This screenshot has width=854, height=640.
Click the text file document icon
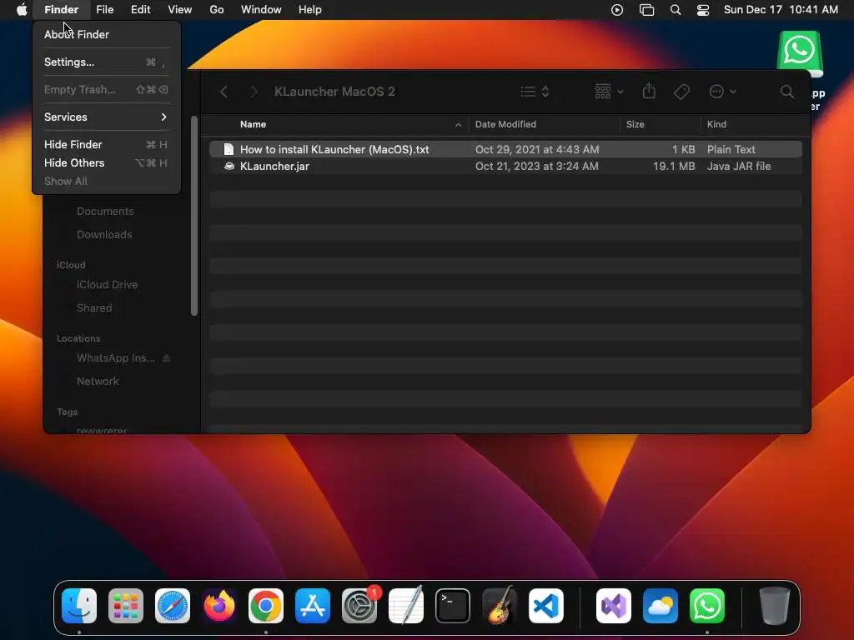229,149
